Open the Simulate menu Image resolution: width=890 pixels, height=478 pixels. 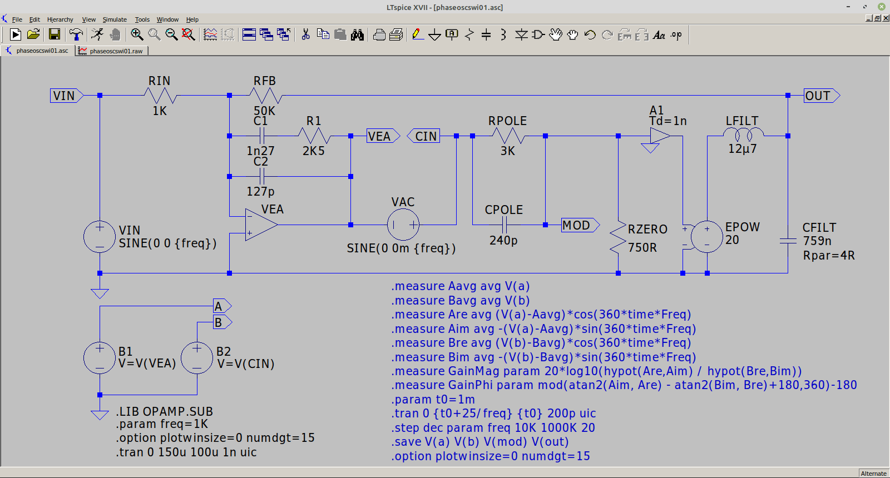tap(115, 19)
